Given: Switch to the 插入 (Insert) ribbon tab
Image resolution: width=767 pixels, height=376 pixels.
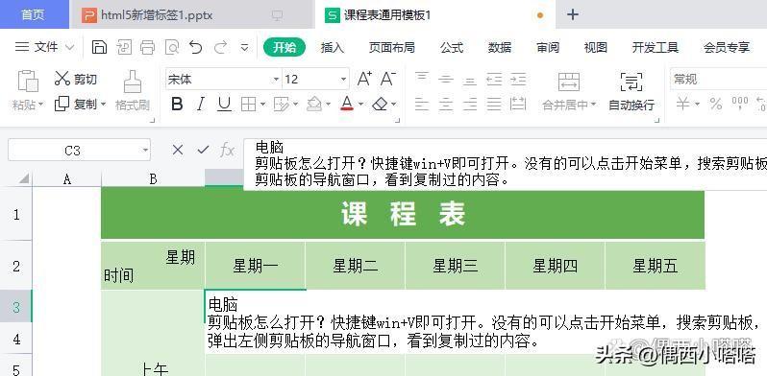Looking at the screenshot, I should pos(333,47).
